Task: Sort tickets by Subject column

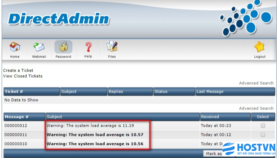Action: [x=84, y=91]
